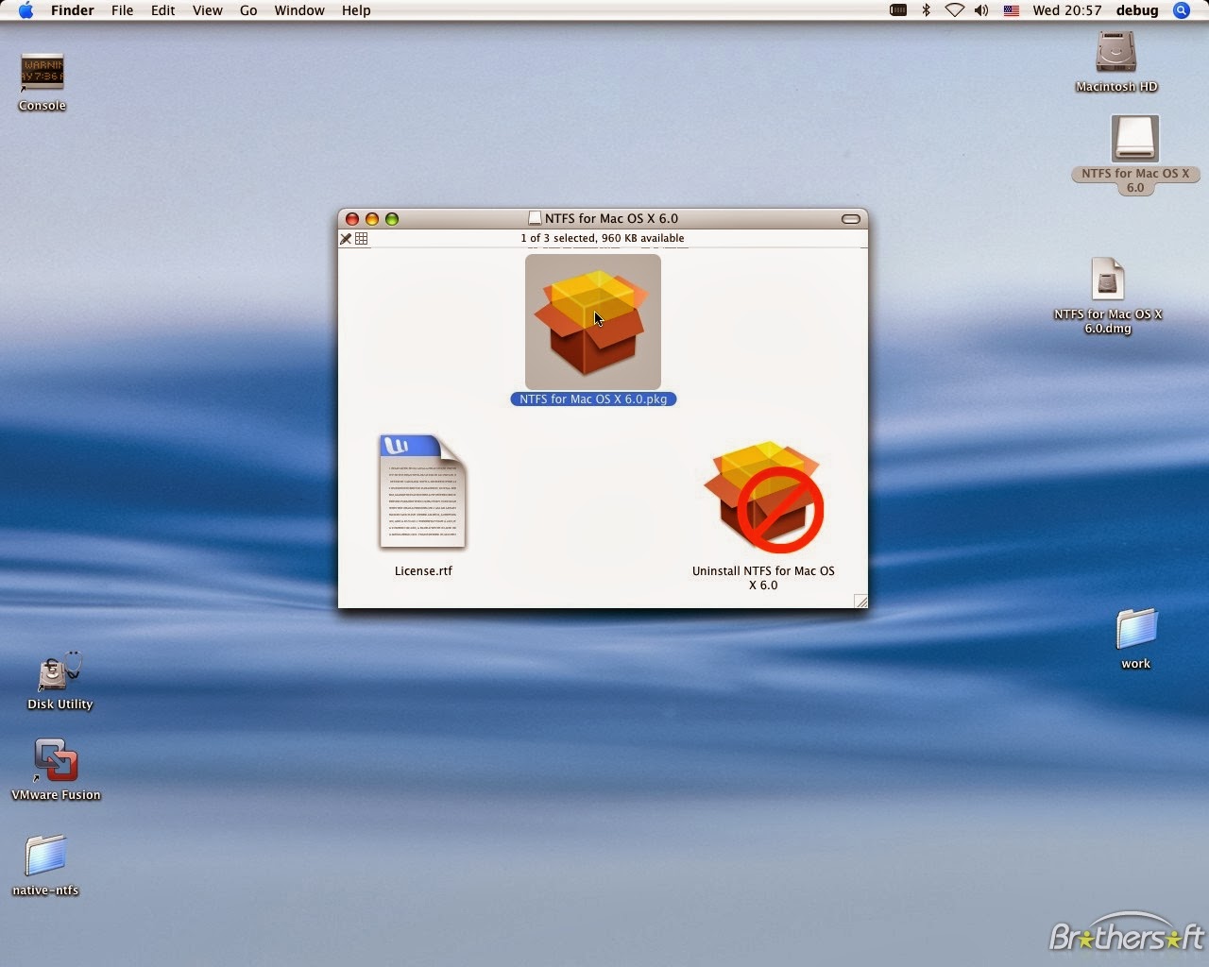Image resolution: width=1209 pixels, height=967 pixels.
Task: Click the clock showing Wed 20:57
Action: pyautogui.click(x=1066, y=10)
